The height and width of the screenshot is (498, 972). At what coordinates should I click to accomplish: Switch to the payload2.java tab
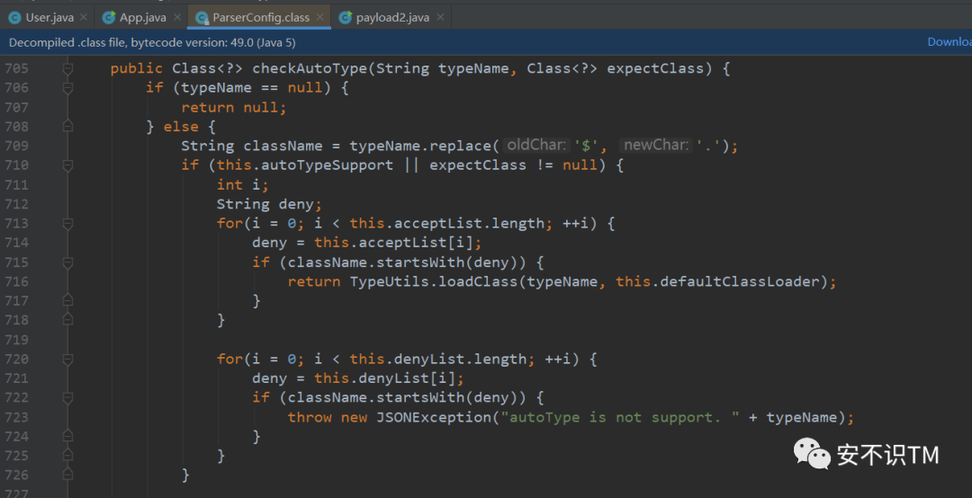coord(391,17)
